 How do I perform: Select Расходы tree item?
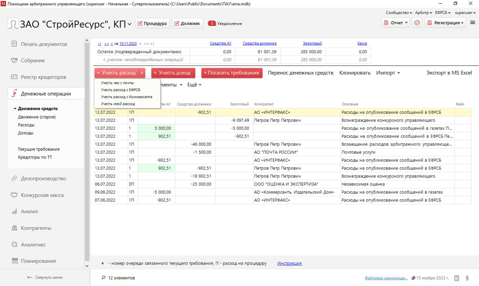coord(26,125)
